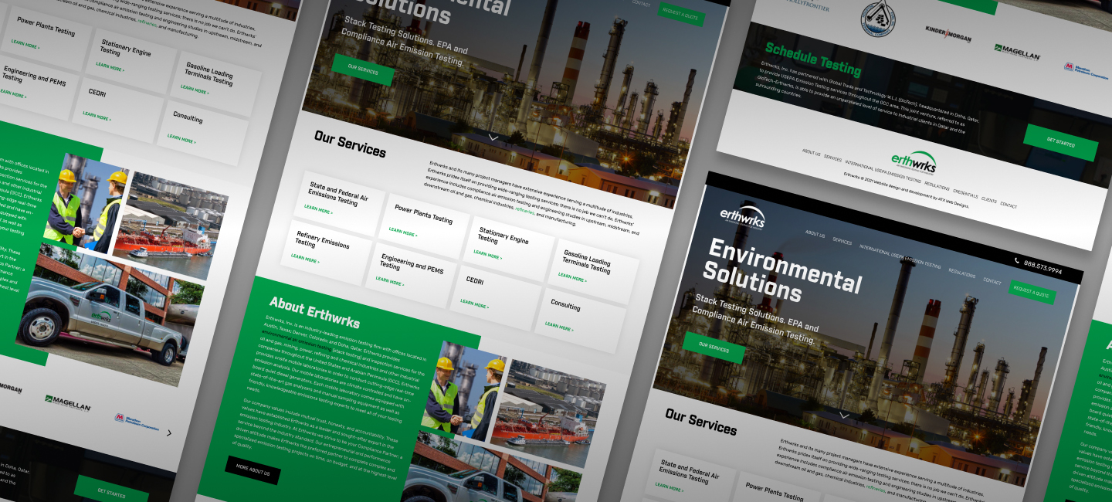Click REQUEST A QUOTE in the lower-right page header
The height and width of the screenshot is (502, 1112).
1032,292
